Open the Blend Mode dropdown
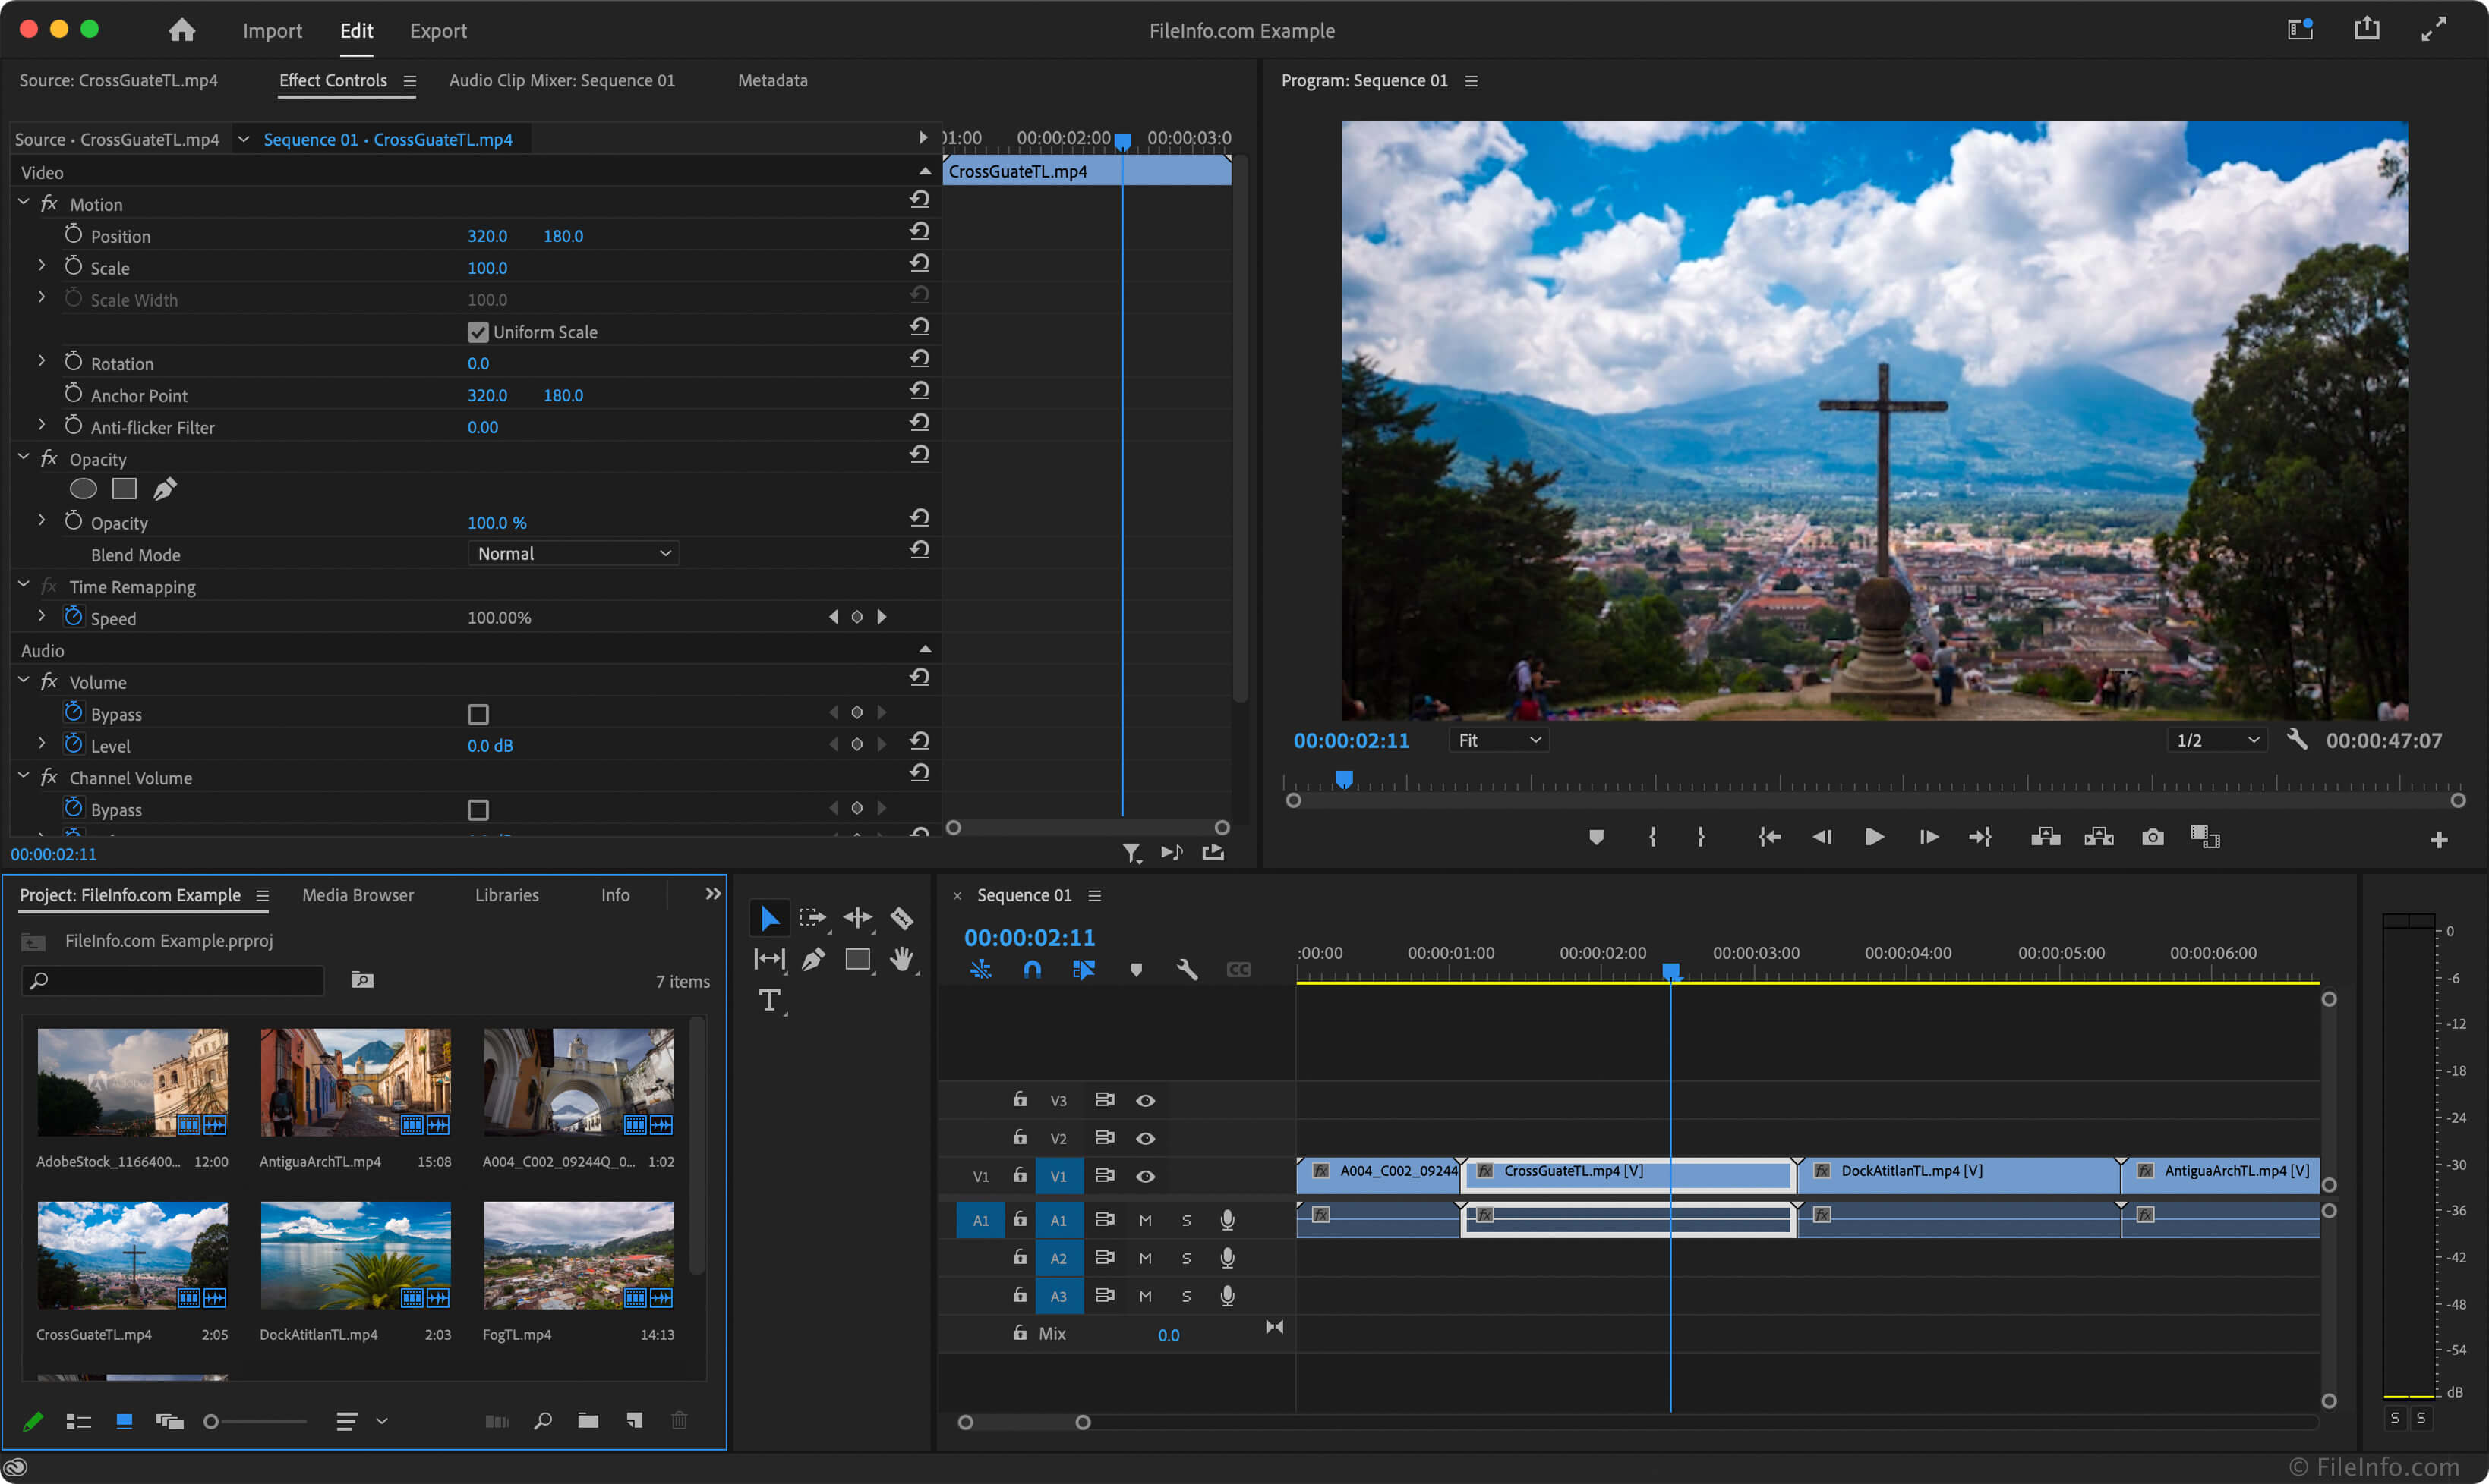This screenshot has height=1484, width=2489. coord(571,553)
